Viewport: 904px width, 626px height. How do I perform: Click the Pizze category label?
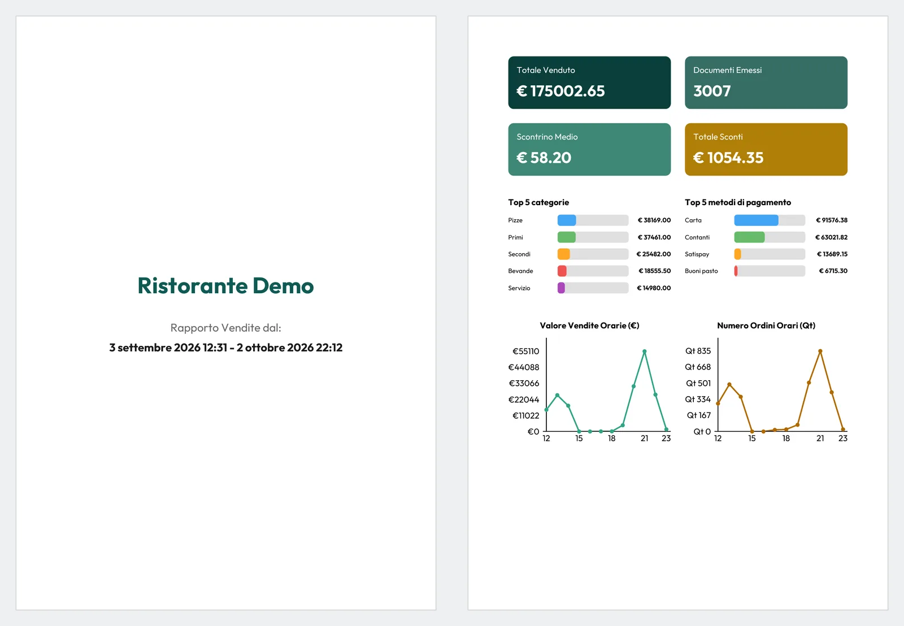515,220
